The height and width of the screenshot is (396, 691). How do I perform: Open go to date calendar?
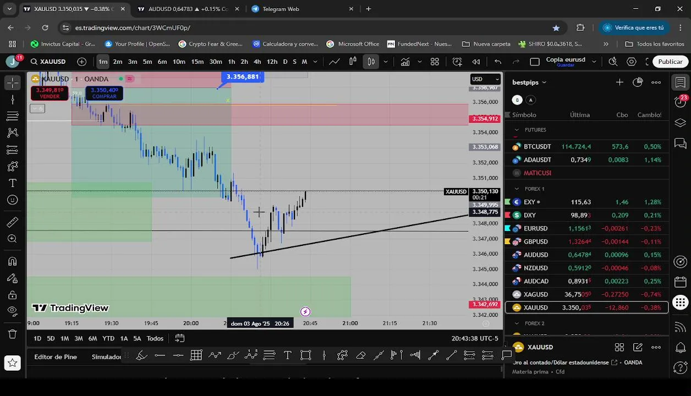coord(180,338)
